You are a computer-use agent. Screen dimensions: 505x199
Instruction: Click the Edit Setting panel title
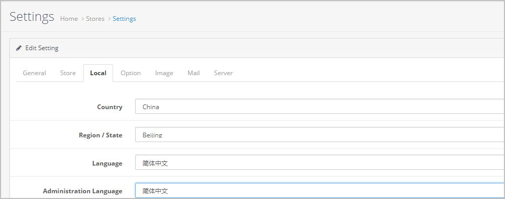pos(42,48)
